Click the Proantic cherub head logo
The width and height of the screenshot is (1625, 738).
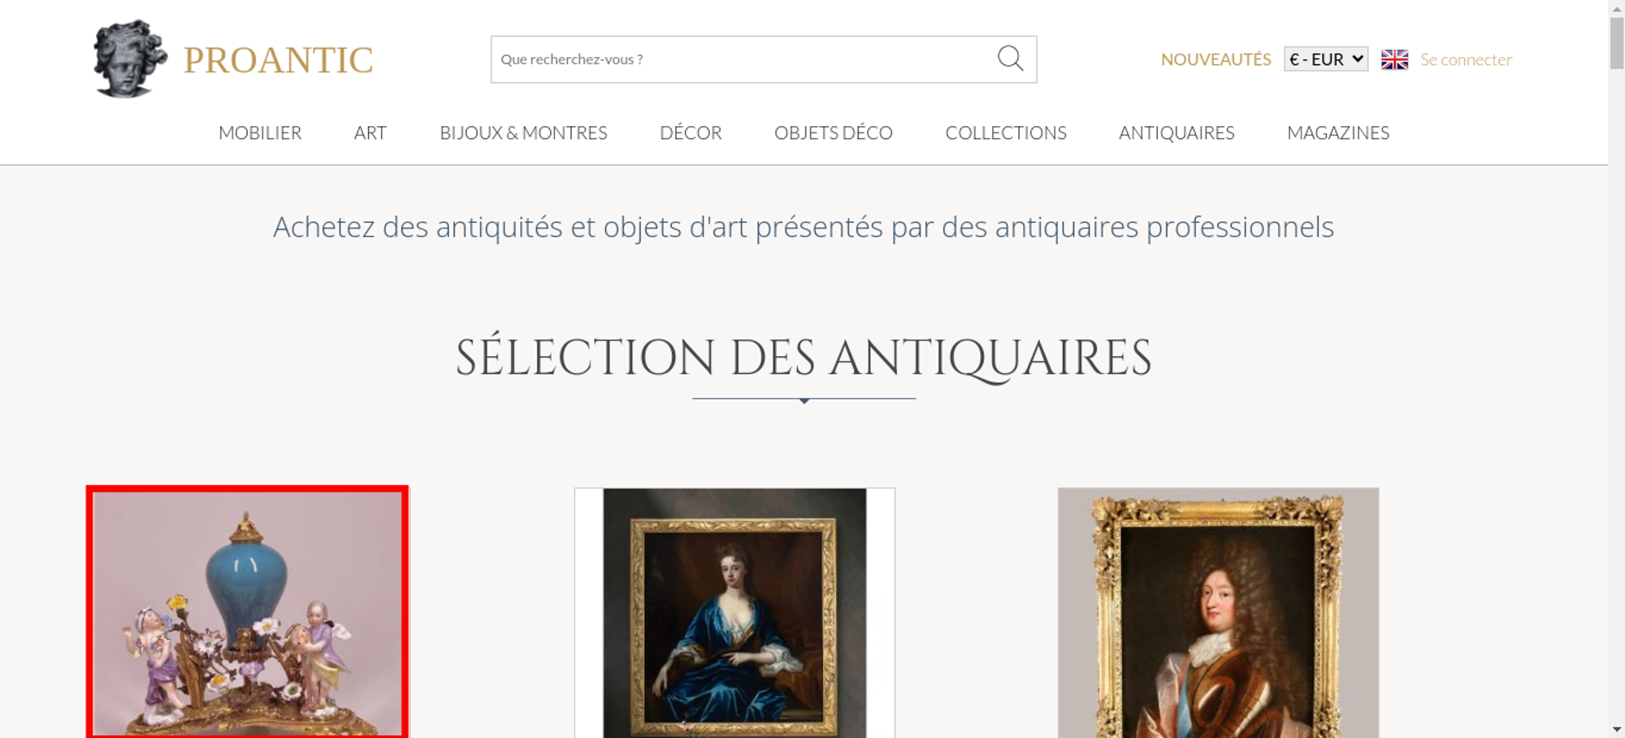tap(130, 59)
